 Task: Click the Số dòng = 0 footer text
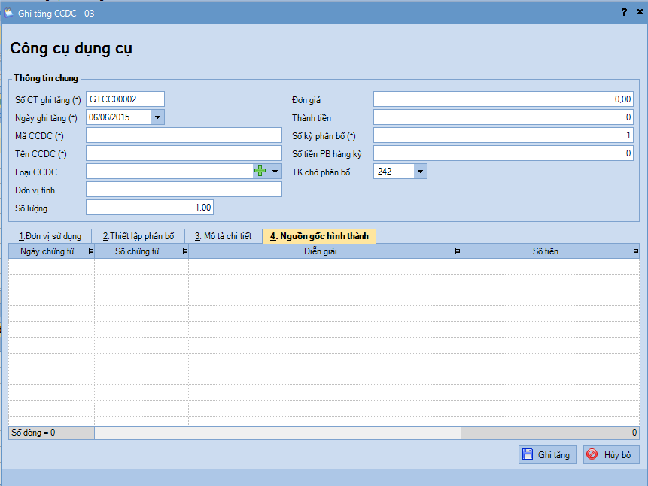[x=33, y=433]
